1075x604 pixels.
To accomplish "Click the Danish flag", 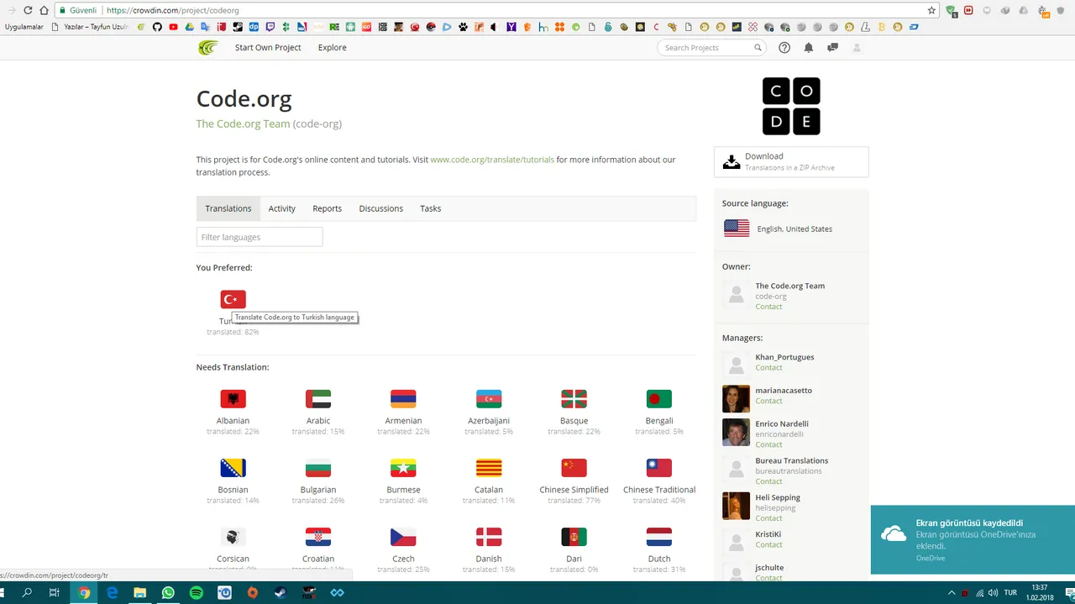I will pyautogui.click(x=489, y=537).
